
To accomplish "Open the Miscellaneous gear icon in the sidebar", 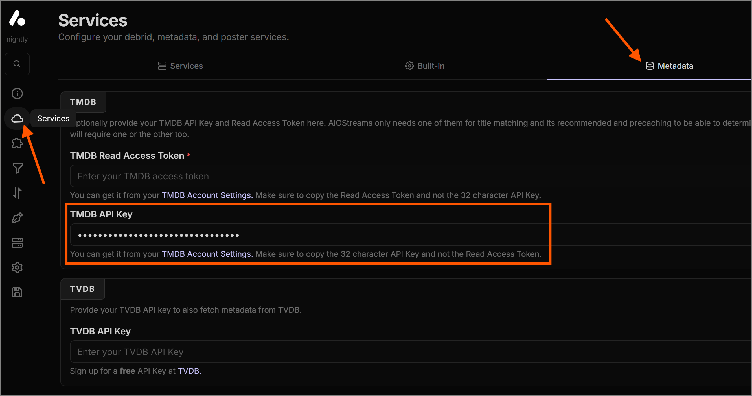I will (17, 267).
